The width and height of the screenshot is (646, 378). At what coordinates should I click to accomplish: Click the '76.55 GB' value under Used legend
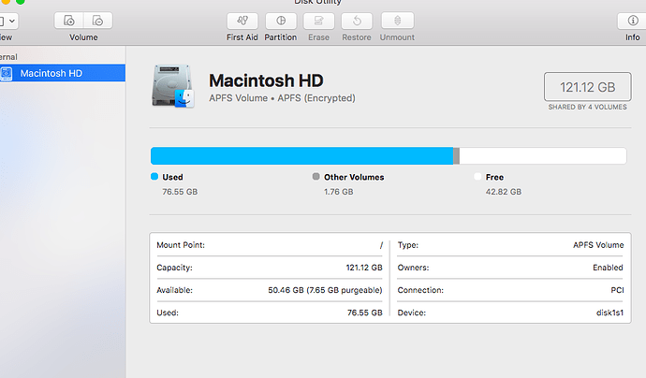(x=180, y=192)
